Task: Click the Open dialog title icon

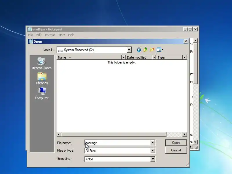Action: (31, 41)
